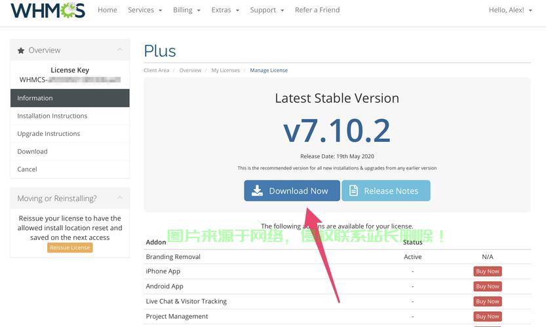This screenshot has height=327, width=546.
Task: Select Upgrade Instructions in sidebar
Action: (x=49, y=133)
